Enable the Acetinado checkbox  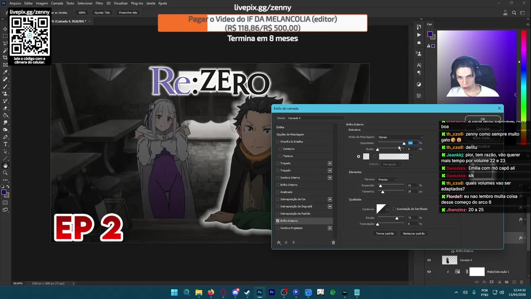pos(278,192)
